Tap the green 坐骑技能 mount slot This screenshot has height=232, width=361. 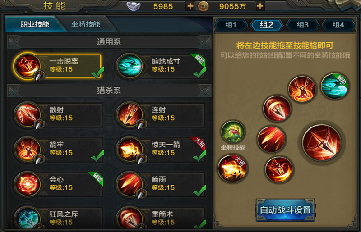pos(233,132)
